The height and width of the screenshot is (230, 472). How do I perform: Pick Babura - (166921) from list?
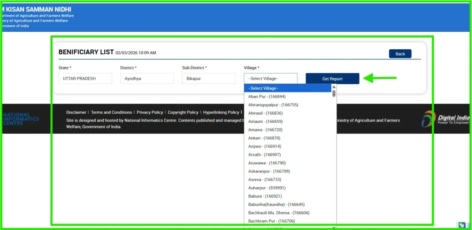tap(288, 196)
